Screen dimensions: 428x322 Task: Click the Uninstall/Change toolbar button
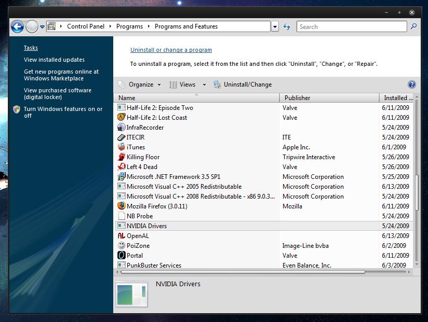243,85
